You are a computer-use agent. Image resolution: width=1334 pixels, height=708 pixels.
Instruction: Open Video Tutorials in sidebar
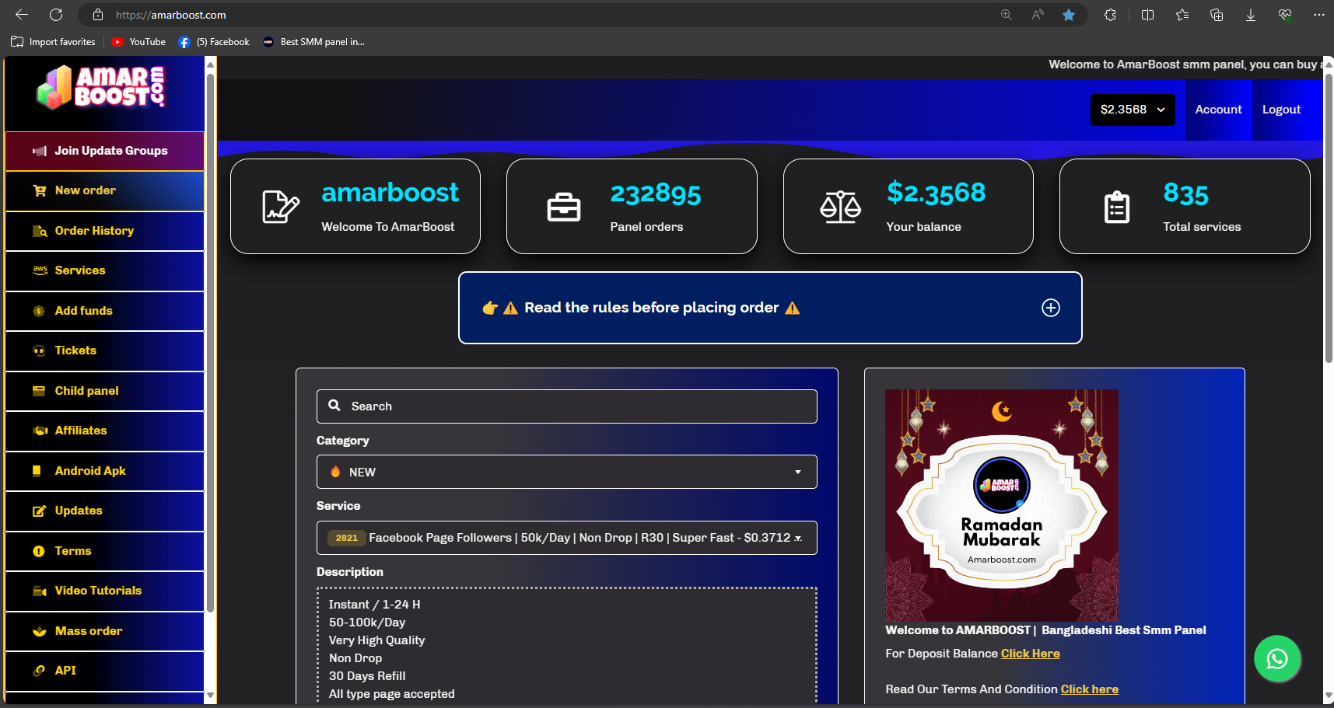click(104, 591)
